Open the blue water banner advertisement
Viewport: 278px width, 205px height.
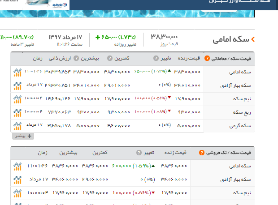click(127, 14)
